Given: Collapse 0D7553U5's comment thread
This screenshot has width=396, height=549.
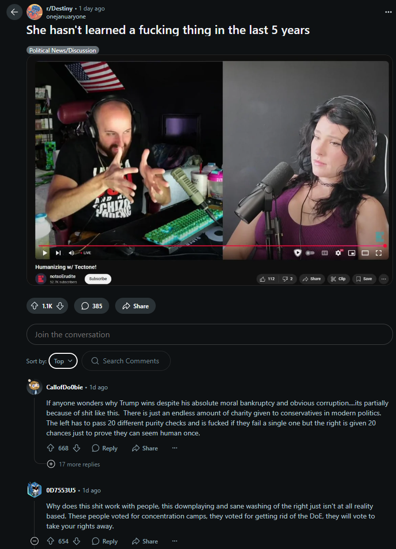Looking at the screenshot, I should point(35,541).
